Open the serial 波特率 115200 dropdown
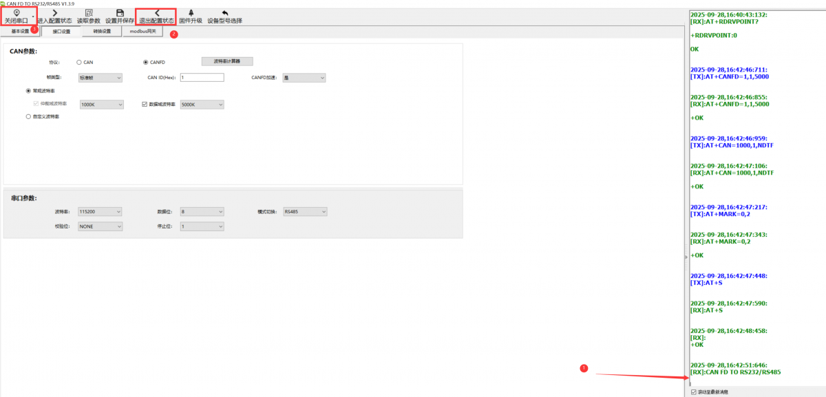826x397 pixels. tap(100, 211)
